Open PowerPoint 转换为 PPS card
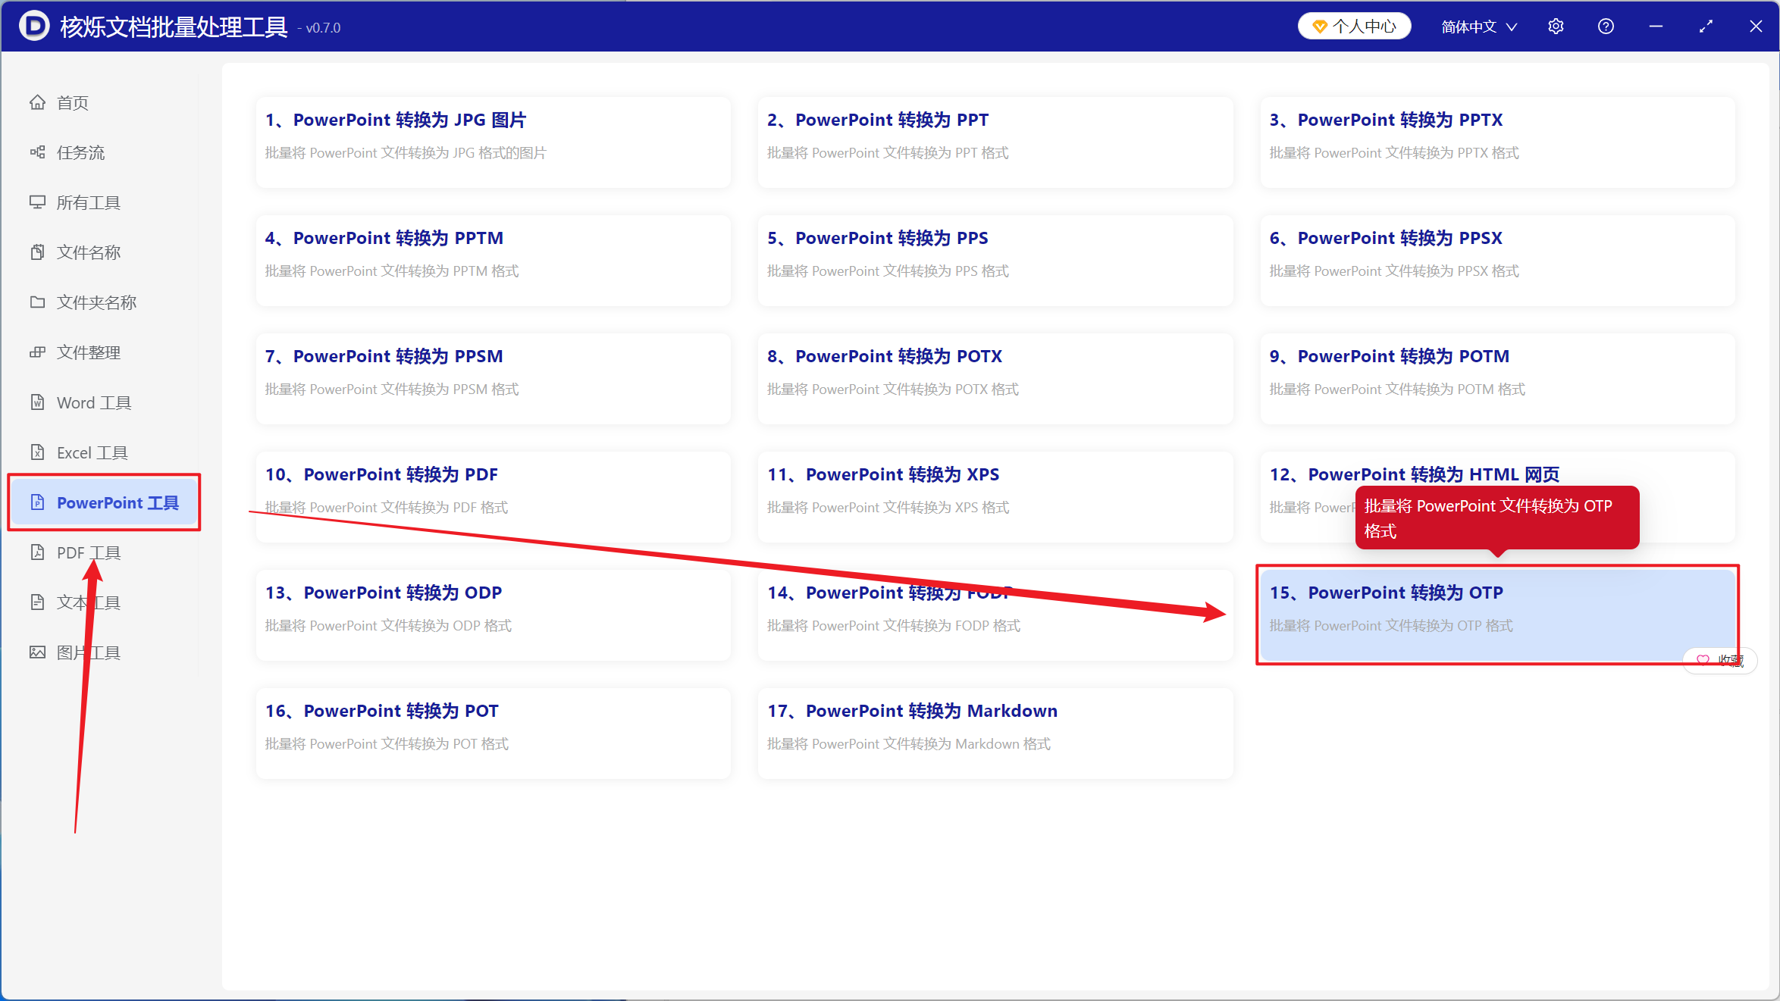The width and height of the screenshot is (1780, 1001). pyautogui.click(x=995, y=261)
